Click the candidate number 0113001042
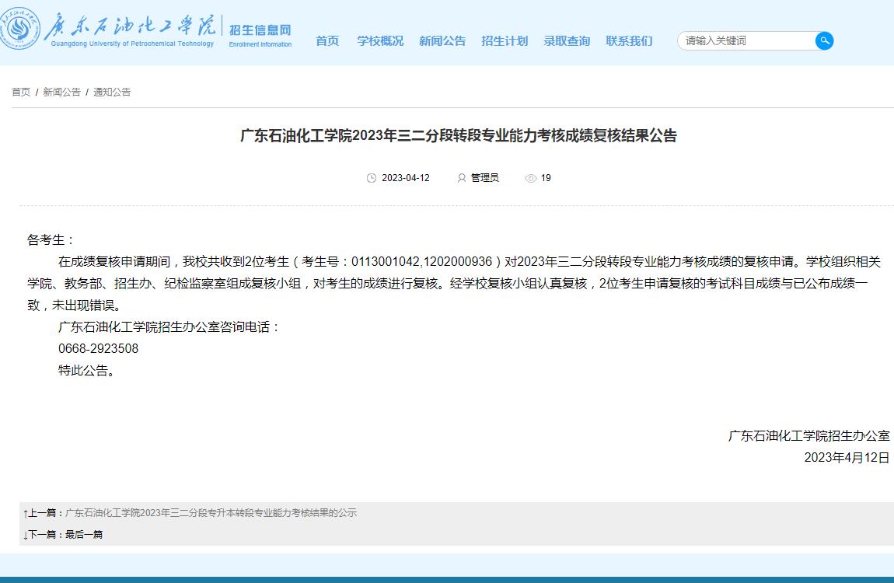 386,262
